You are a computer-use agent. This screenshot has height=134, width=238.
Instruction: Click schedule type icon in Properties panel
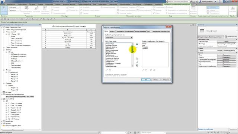(202, 31)
